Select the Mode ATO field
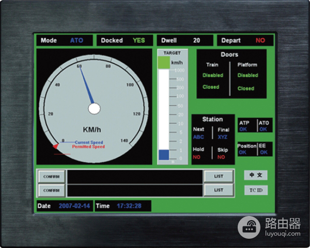 point(77,40)
